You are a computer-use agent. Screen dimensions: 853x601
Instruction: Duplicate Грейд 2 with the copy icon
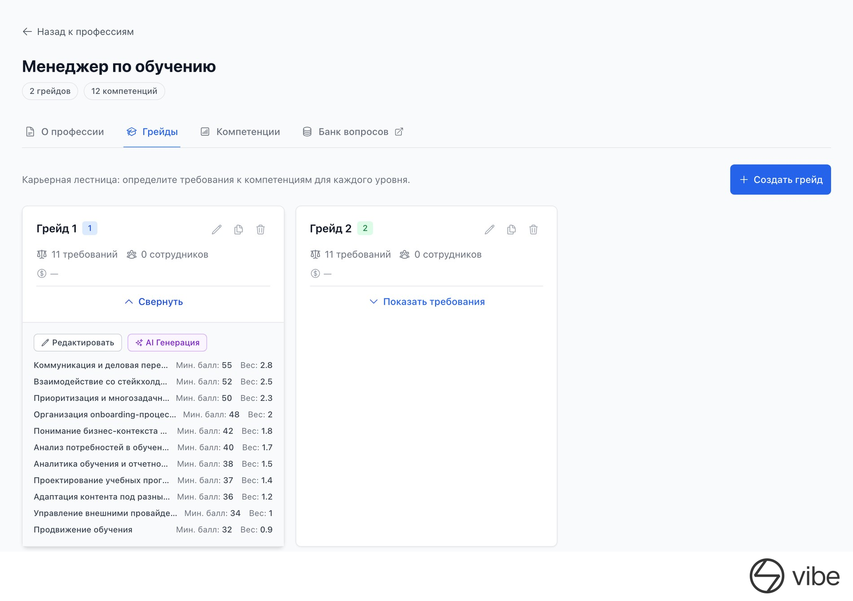tap(511, 230)
